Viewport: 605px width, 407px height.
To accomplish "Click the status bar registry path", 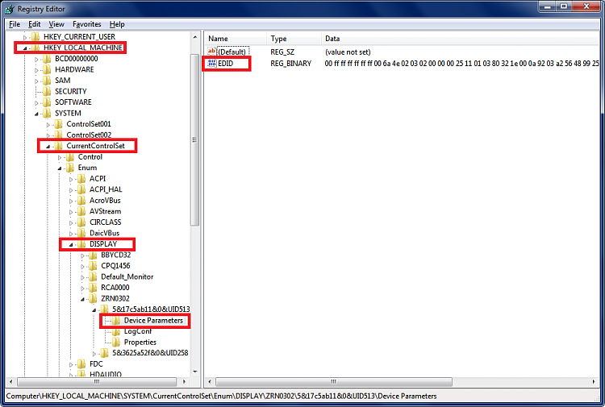I will pos(222,396).
